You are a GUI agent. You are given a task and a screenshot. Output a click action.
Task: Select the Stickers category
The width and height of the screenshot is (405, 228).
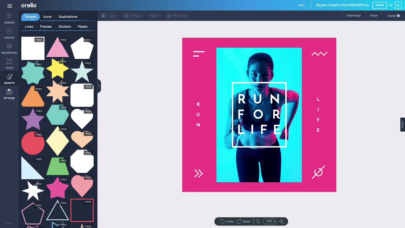[65, 27]
